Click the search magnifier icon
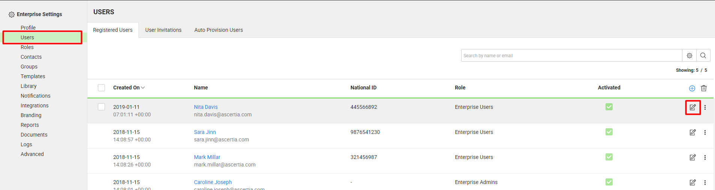The image size is (715, 190). point(703,55)
